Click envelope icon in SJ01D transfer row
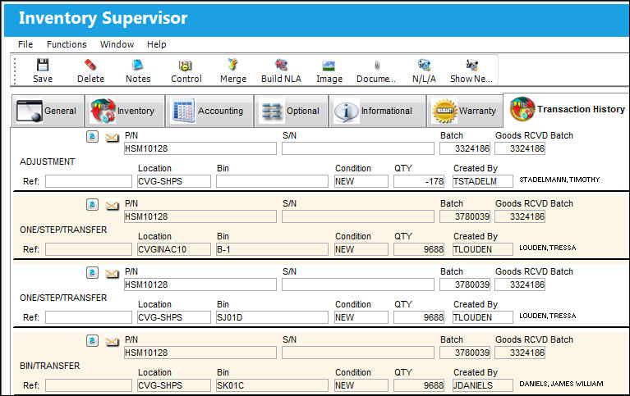Image resolution: width=630 pixels, height=396 pixels. click(x=112, y=274)
